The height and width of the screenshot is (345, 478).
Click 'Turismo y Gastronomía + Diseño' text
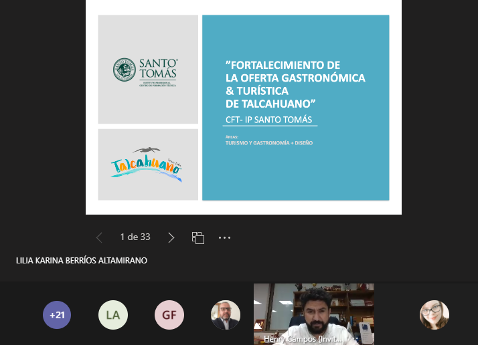pos(268,142)
